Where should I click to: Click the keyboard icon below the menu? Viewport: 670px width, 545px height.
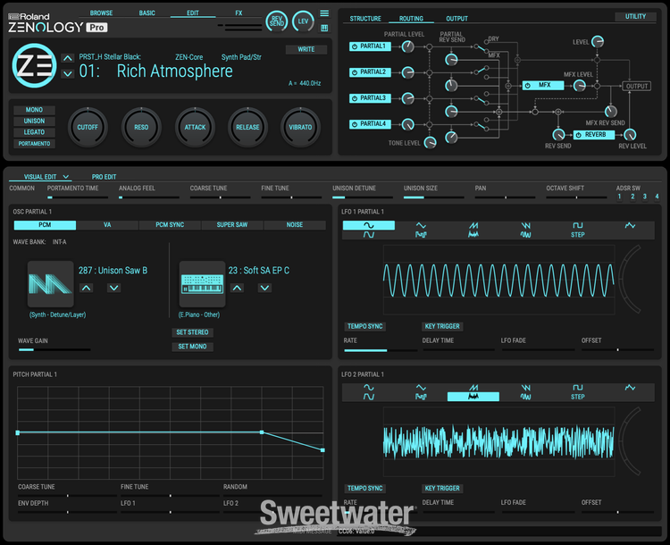click(324, 28)
